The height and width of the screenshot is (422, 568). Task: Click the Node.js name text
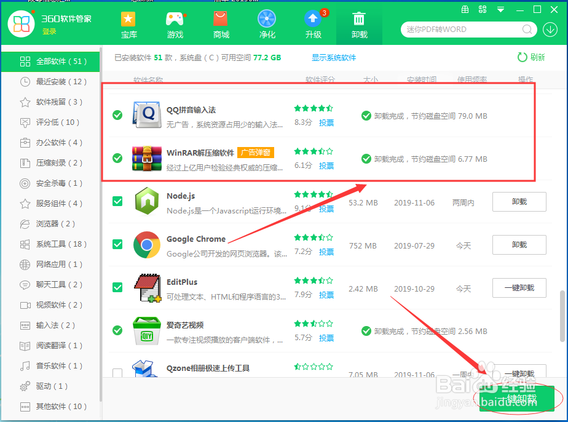pyautogui.click(x=181, y=196)
